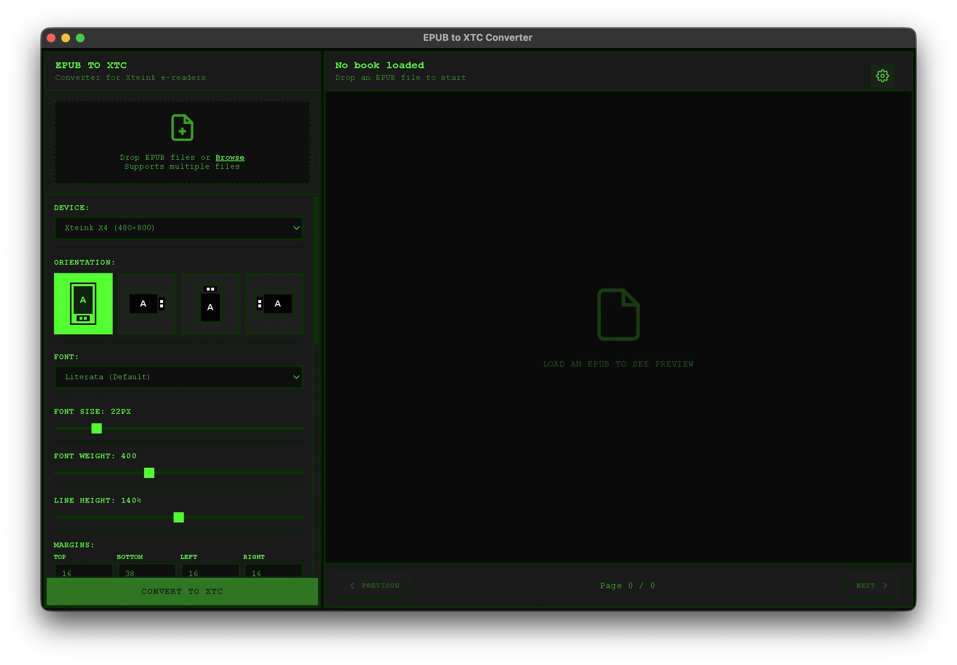Click the Previous page button
The height and width of the screenshot is (665, 957).
373,586
